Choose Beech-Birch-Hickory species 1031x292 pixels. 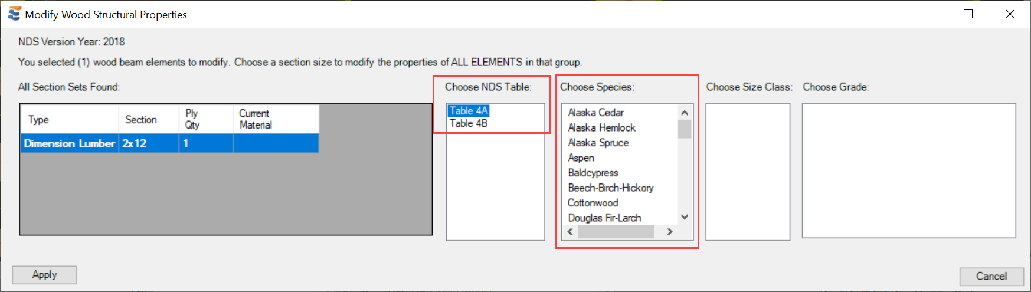coord(610,188)
